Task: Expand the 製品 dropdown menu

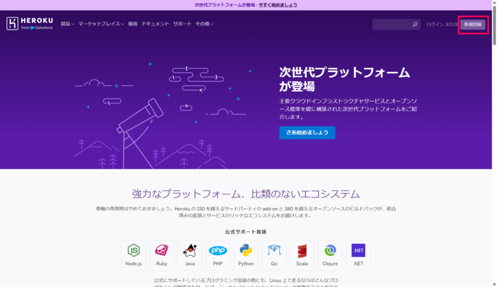Action: (x=67, y=24)
